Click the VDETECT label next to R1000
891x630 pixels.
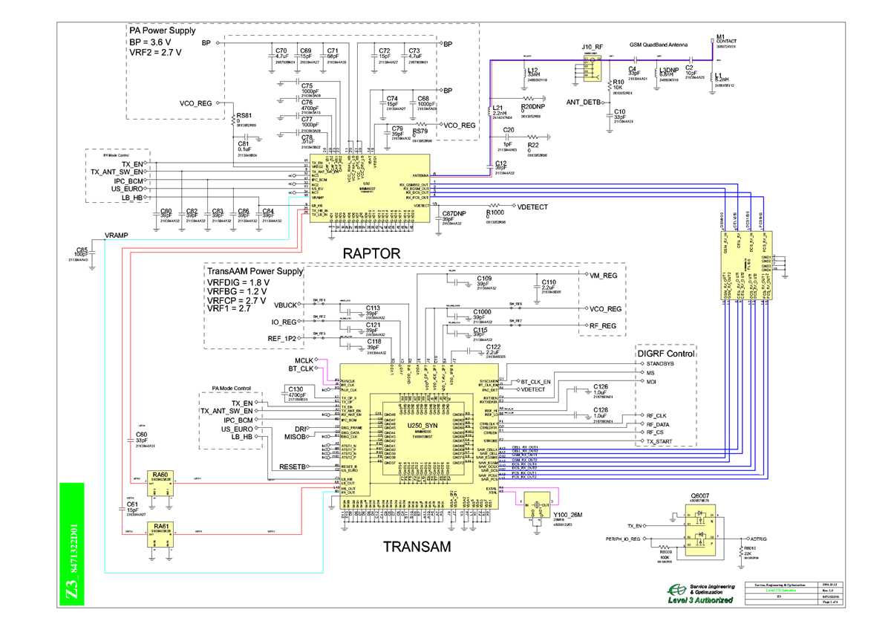[x=532, y=207]
